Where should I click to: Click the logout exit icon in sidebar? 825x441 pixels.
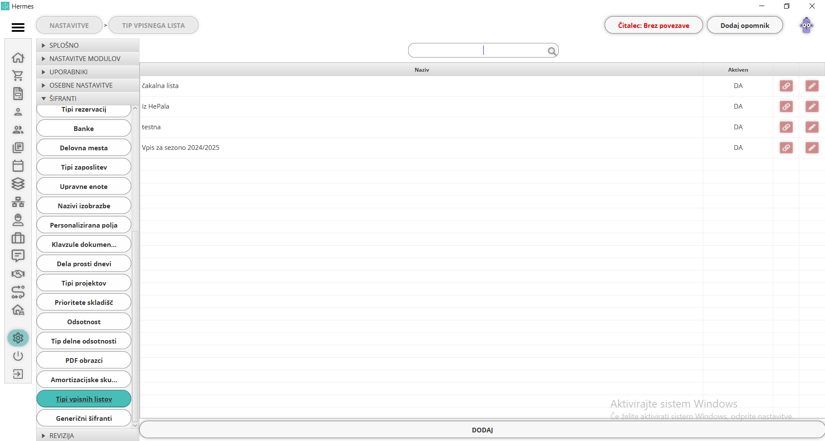(18, 374)
